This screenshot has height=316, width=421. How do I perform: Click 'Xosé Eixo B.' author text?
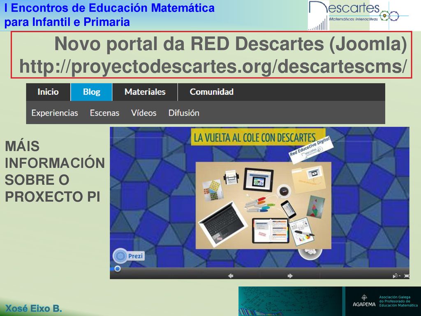[x=34, y=308]
